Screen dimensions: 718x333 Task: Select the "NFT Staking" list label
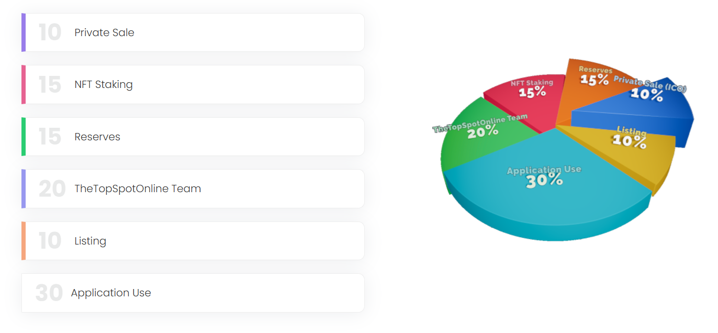pyautogui.click(x=104, y=84)
